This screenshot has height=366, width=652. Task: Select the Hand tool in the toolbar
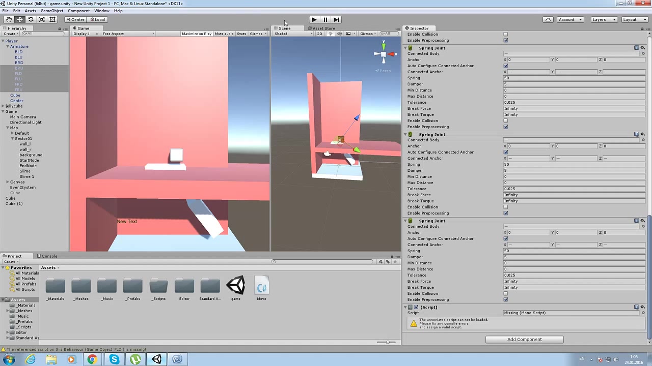9,19
